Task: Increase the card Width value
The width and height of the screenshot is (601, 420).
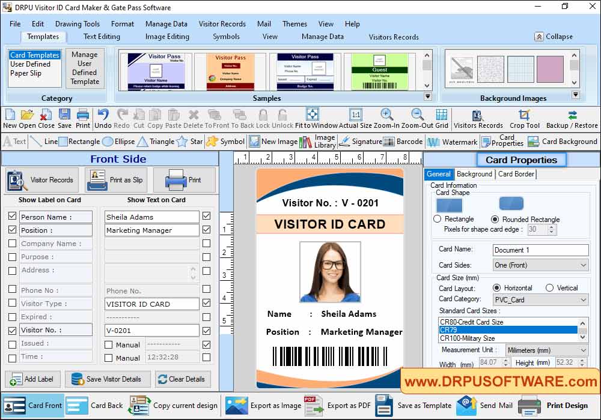Action: coord(505,360)
